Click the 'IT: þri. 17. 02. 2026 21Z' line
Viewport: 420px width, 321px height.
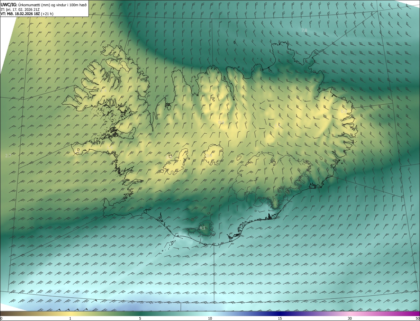pyautogui.click(x=20, y=10)
